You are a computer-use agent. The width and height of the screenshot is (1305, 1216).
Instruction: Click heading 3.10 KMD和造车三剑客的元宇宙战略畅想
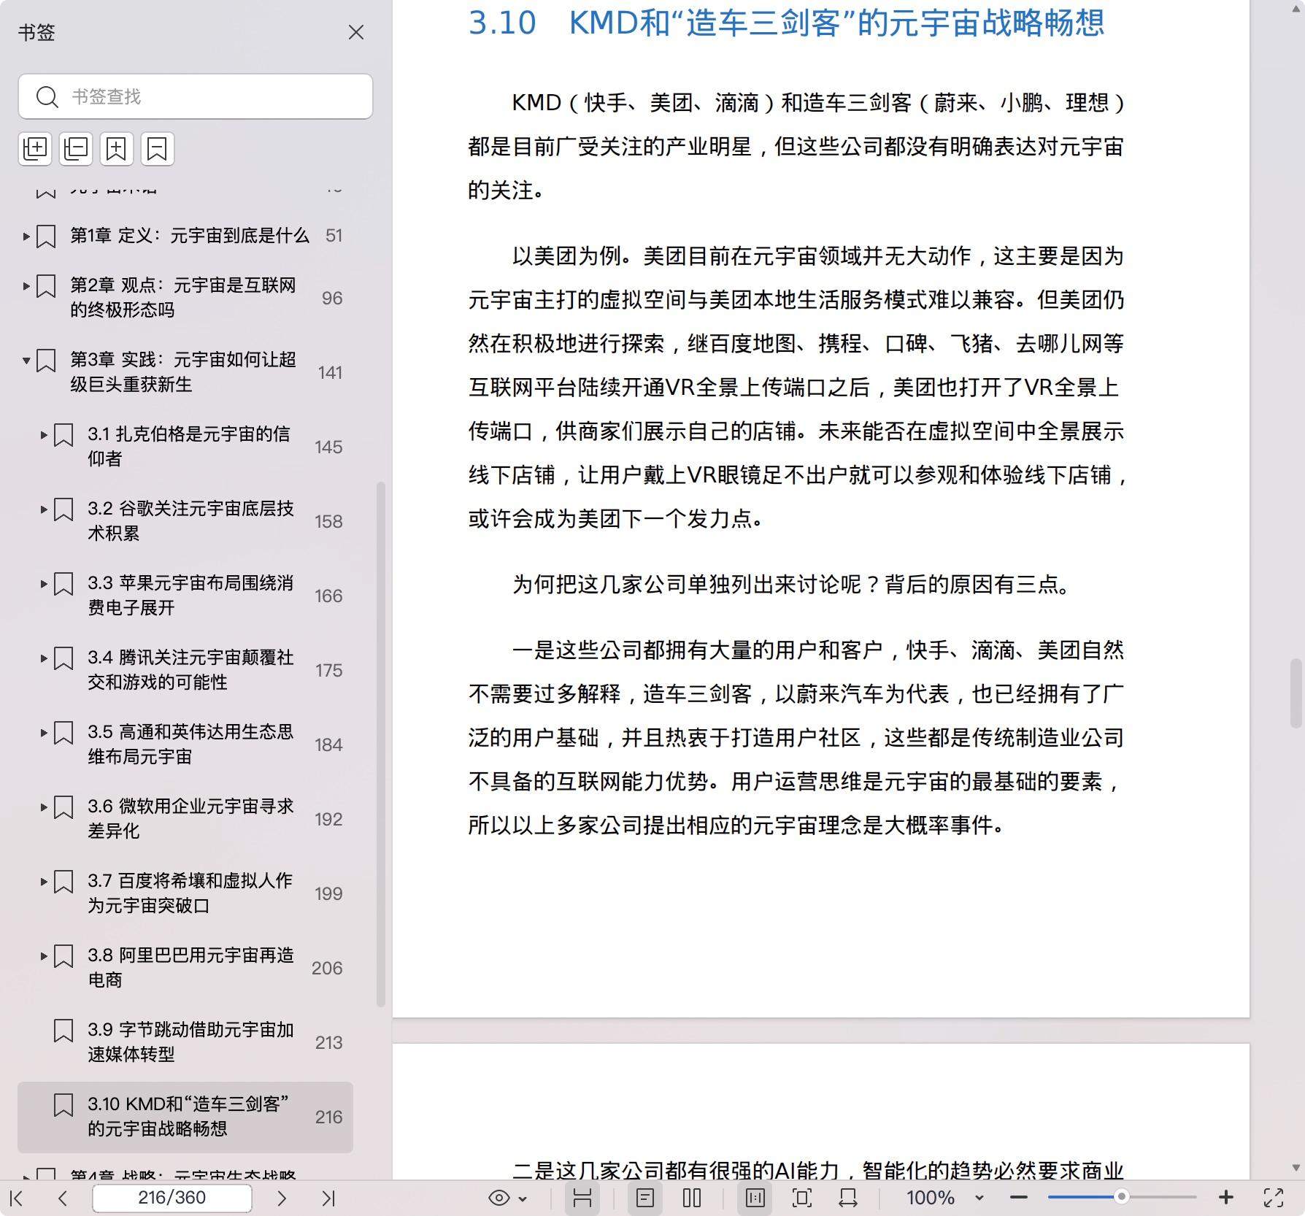tap(786, 22)
